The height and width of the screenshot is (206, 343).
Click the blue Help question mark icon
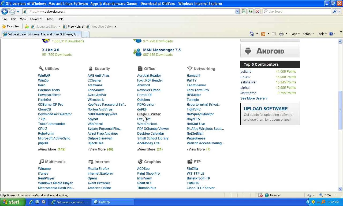tap(331, 34)
